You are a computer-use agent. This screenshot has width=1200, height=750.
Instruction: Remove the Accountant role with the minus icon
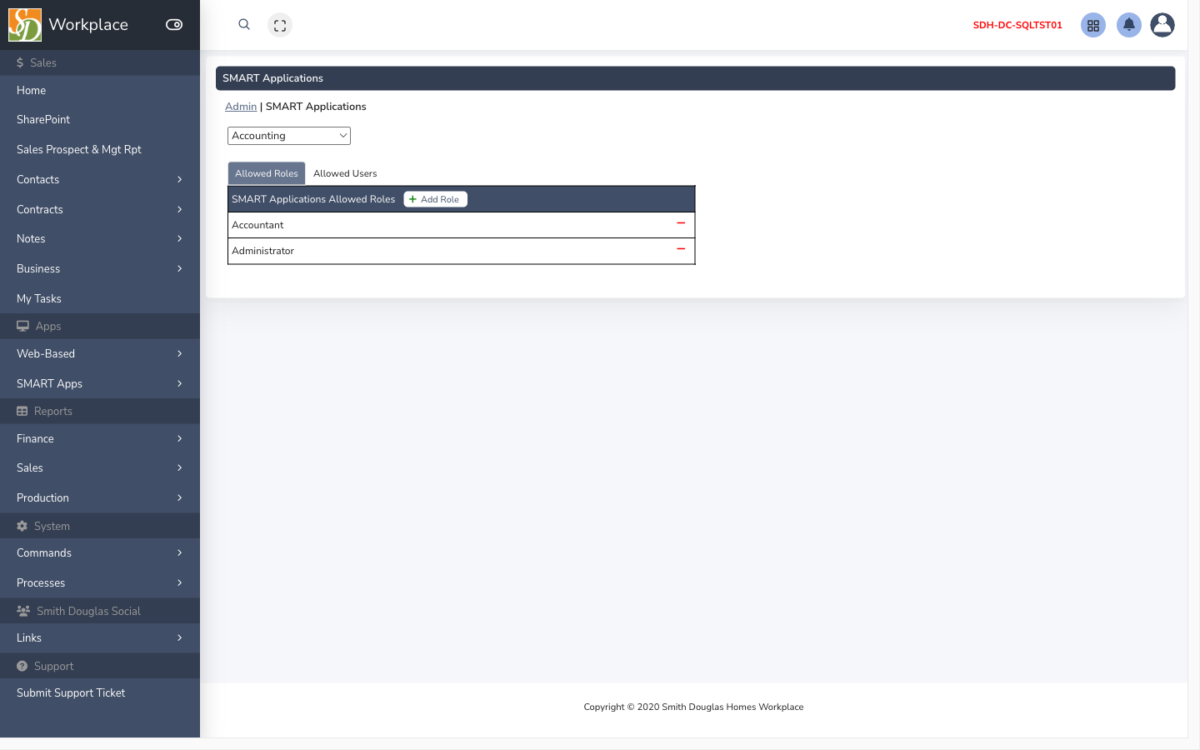point(681,223)
